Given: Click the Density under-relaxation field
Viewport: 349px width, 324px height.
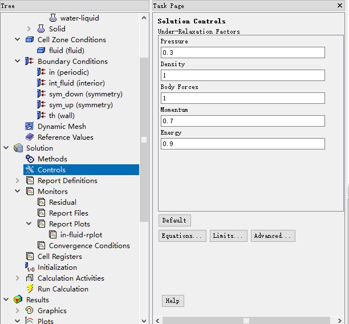Looking at the screenshot, I should pos(242,75).
